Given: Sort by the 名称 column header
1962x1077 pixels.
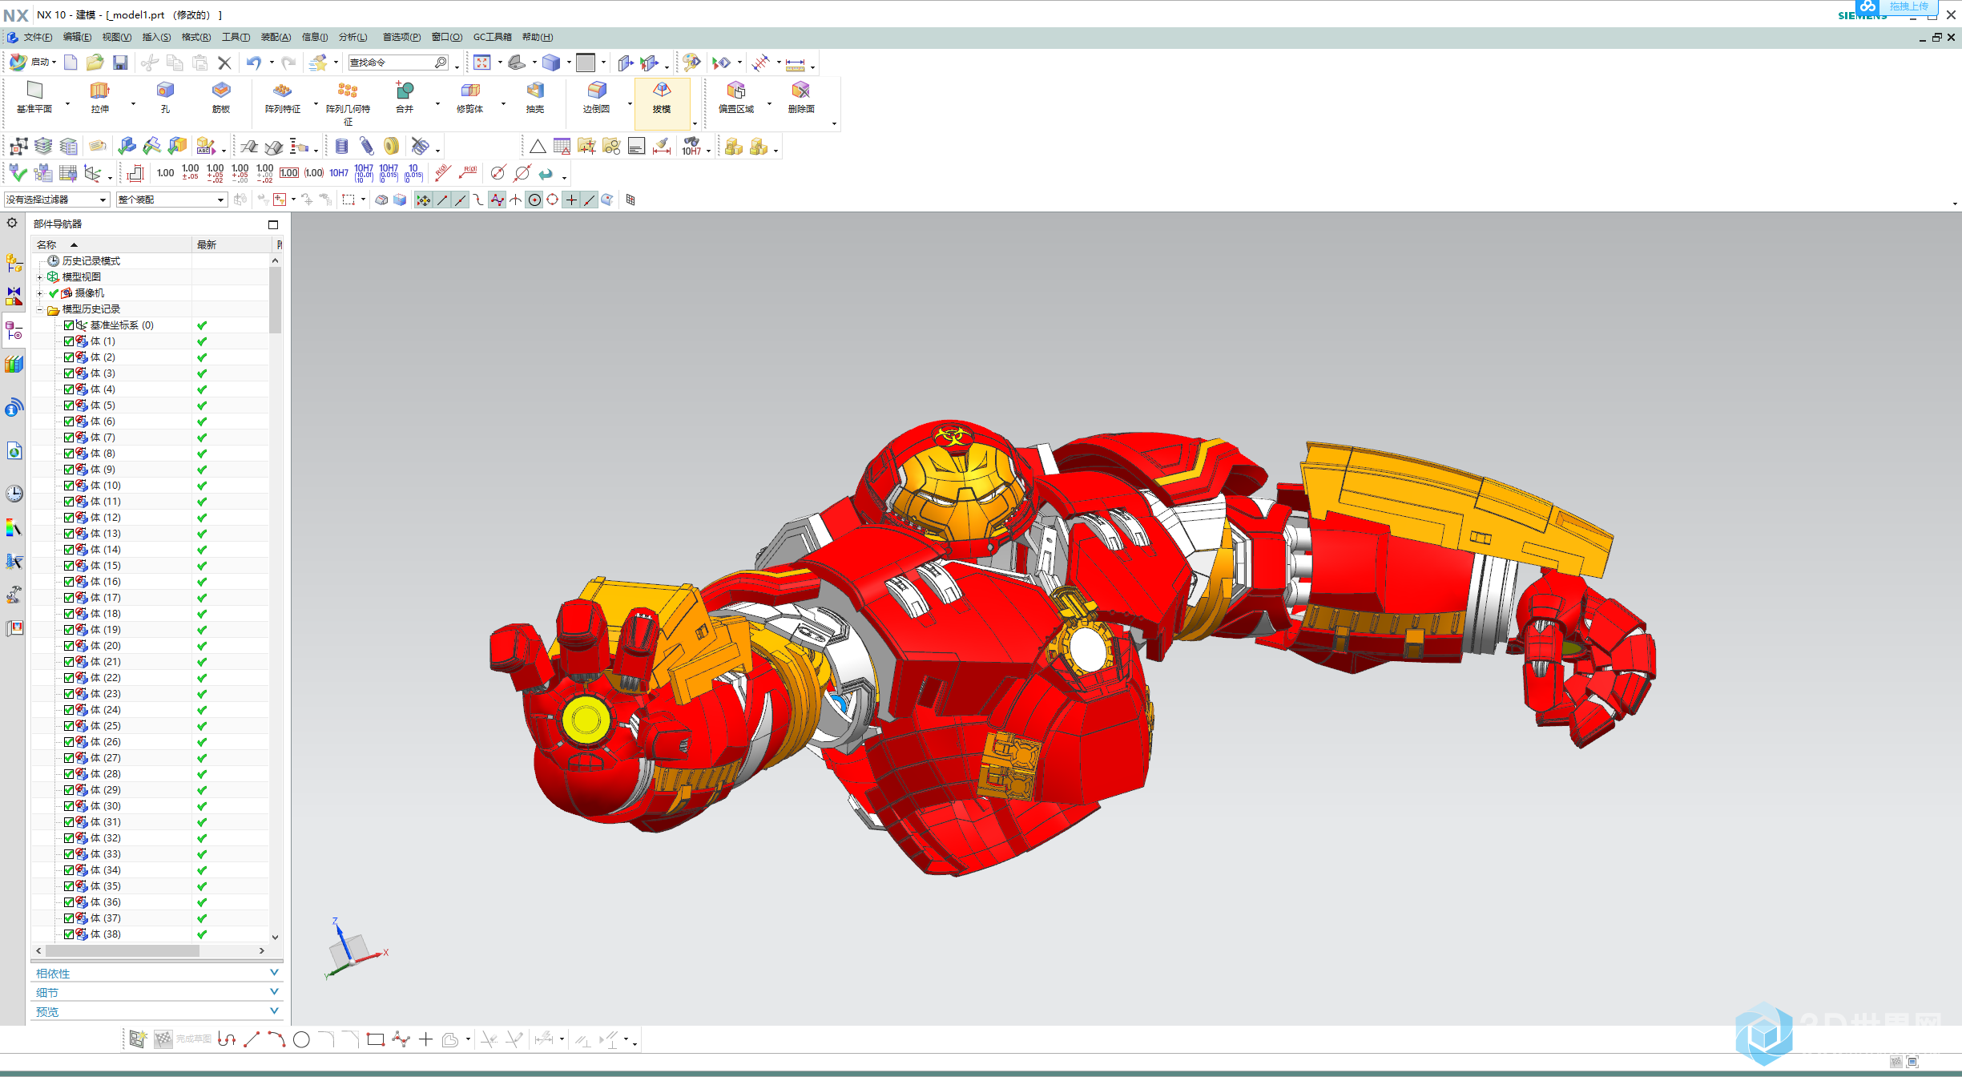Looking at the screenshot, I should click(112, 244).
